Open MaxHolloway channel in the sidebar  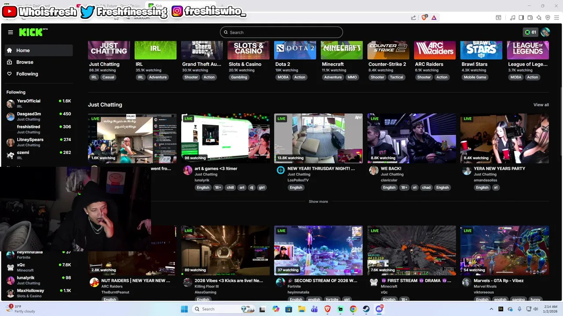tap(39, 293)
